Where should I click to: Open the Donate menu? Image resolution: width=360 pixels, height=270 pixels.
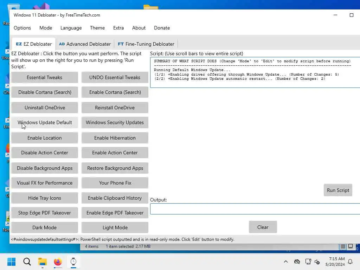(162, 28)
